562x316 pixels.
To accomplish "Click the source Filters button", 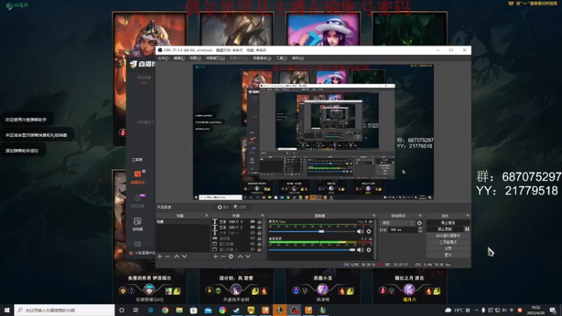I will (x=240, y=207).
